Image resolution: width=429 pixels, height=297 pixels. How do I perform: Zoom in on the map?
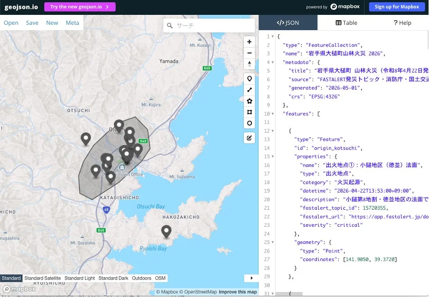coord(249,42)
